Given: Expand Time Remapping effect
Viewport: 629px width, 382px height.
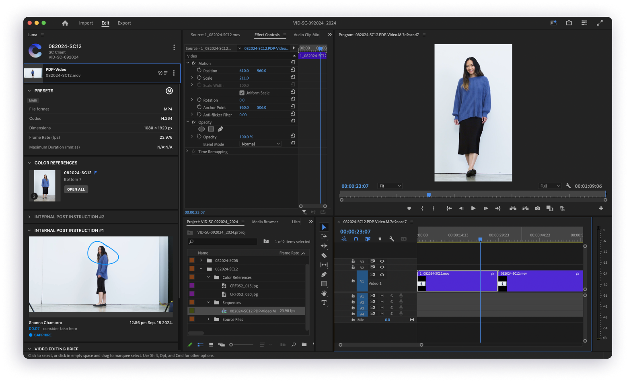Looking at the screenshot, I should [187, 151].
